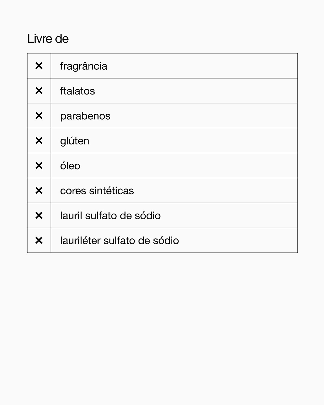
Task: Click the X icon beside ftalatos
Action: click(39, 91)
